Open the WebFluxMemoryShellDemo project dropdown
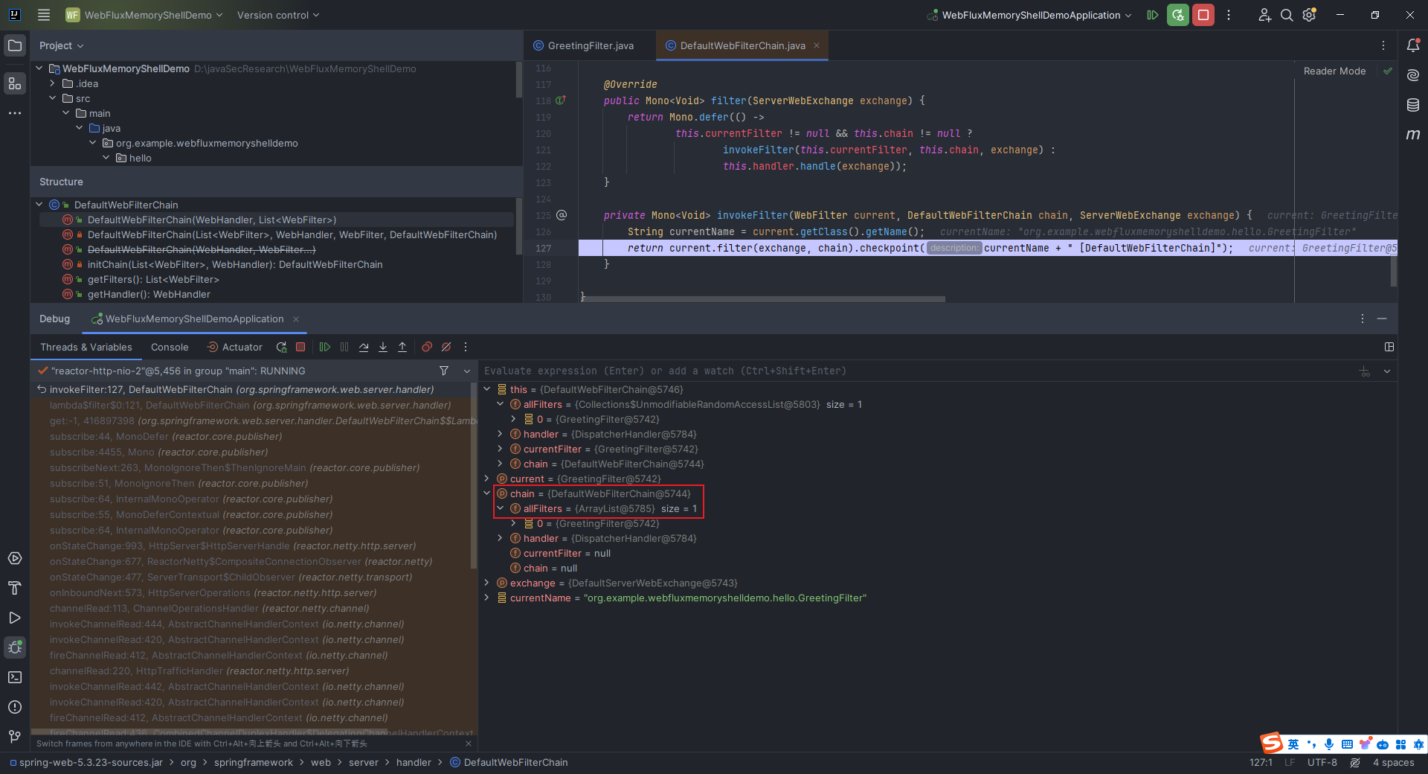The height and width of the screenshot is (774, 1428). point(144,15)
